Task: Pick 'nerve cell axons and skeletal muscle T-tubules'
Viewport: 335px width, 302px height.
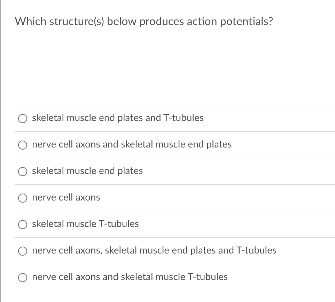Action: [x=22, y=277]
